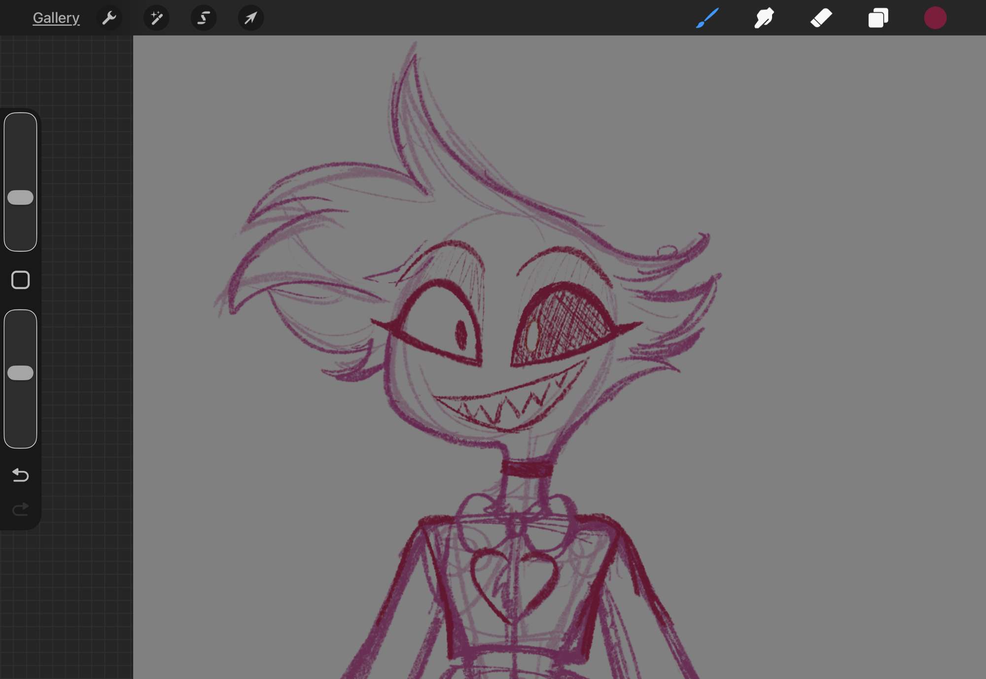Select the Brush tool
The height and width of the screenshot is (679, 986).
coord(707,18)
